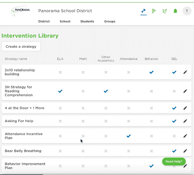Image resolution: width=194 pixels, height=175 pixels.
Task: Toggle SEL checkmark for 4 at the Door
Action: 174,108
